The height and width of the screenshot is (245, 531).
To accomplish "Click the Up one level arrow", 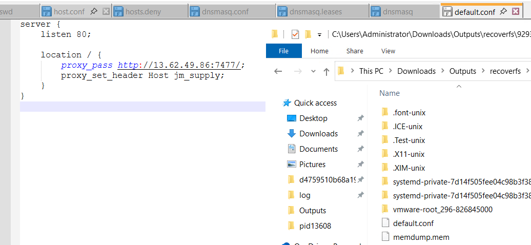I will (326, 72).
